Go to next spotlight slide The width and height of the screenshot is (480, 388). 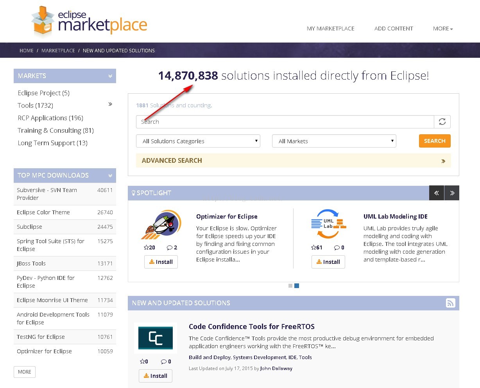pos(452,193)
